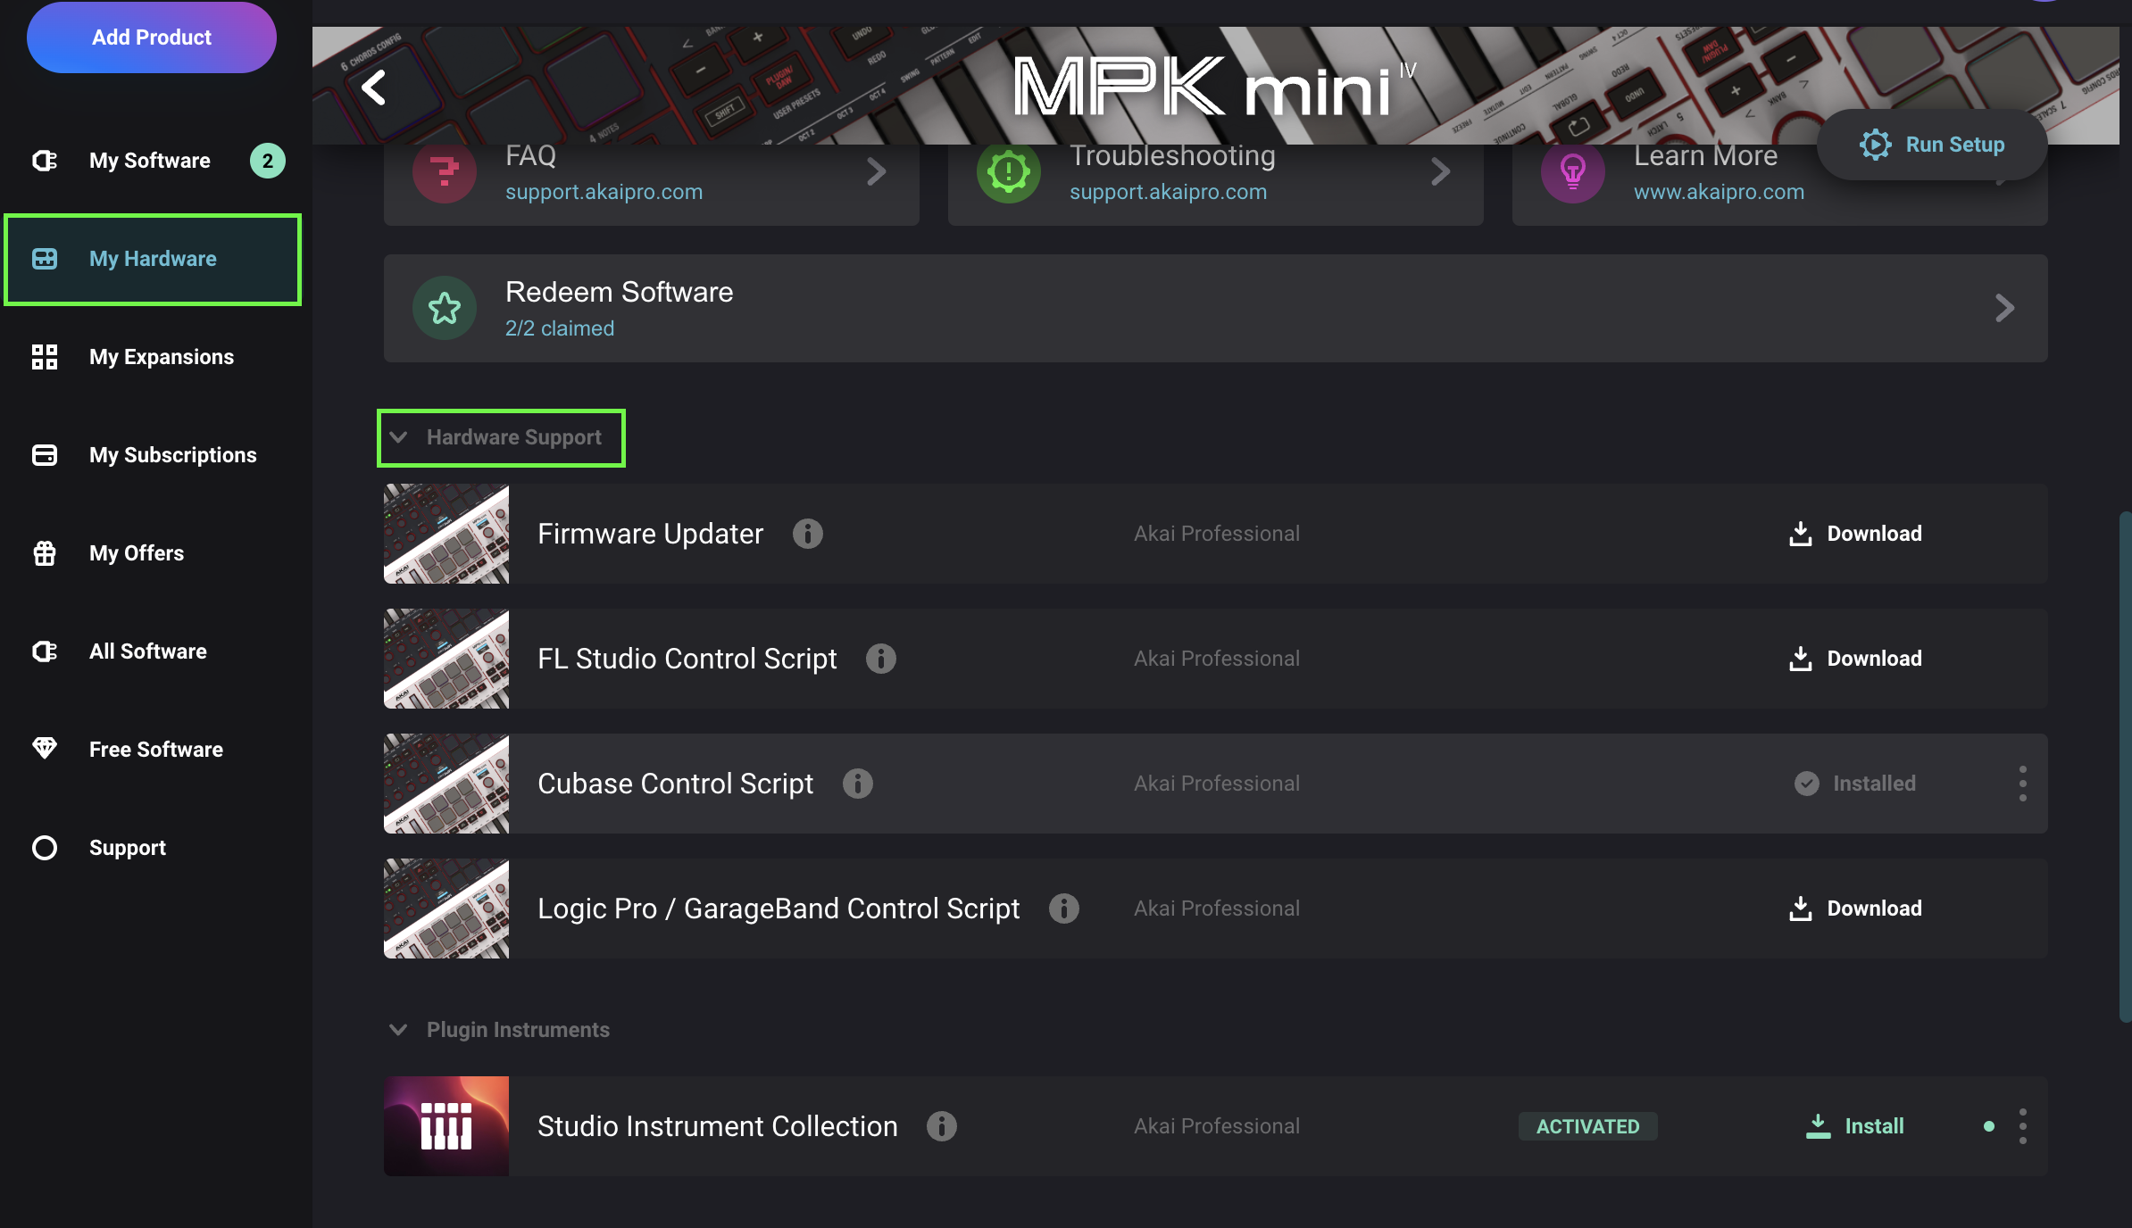The height and width of the screenshot is (1228, 2132).
Task: Show info for FL Studio Control Script
Action: [x=880, y=659]
